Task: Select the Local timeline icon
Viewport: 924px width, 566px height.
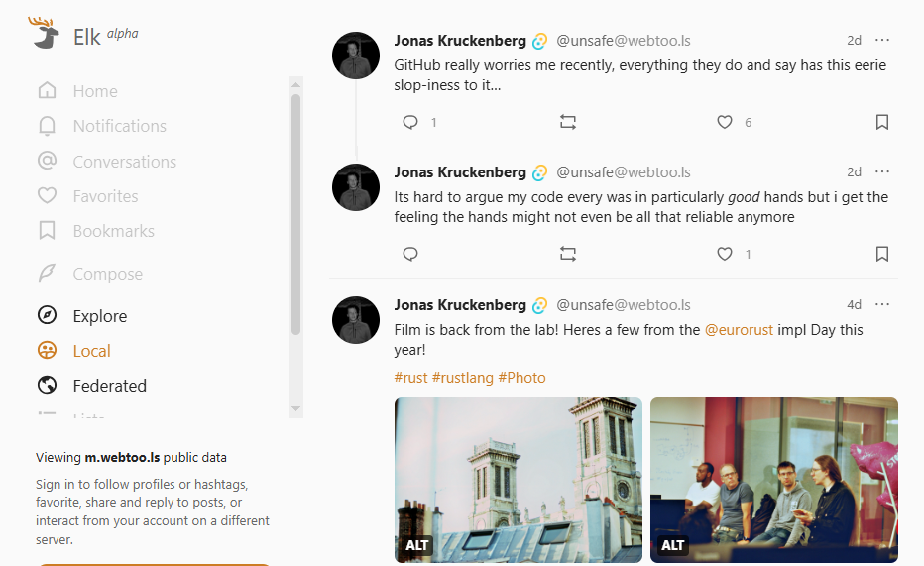Action: [47, 351]
